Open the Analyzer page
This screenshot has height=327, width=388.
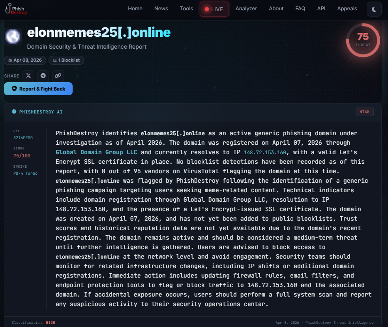pos(246,8)
